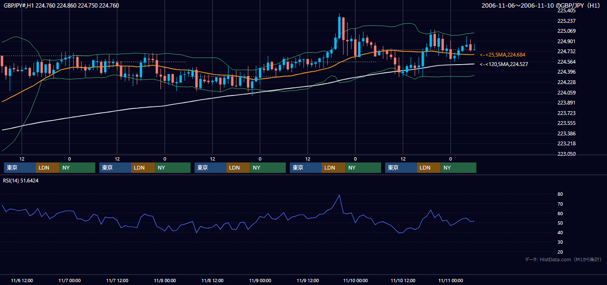The width and height of the screenshot is (607, 285).
Task: Click the 11/11 00:00 time axis label
Action: pyautogui.click(x=451, y=281)
